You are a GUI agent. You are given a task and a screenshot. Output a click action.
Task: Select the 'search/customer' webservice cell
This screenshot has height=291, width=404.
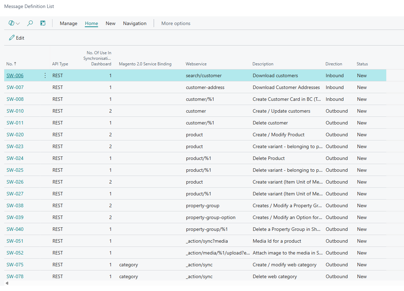pos(204,75)
